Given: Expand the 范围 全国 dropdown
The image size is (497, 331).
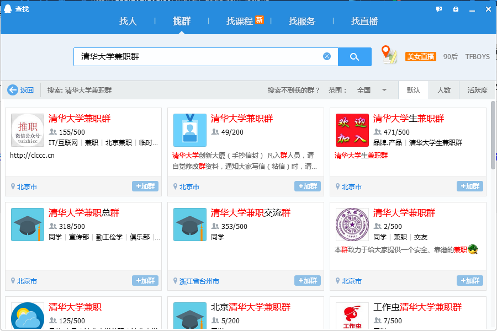Looking at the screenshot, I should point(372,90).
